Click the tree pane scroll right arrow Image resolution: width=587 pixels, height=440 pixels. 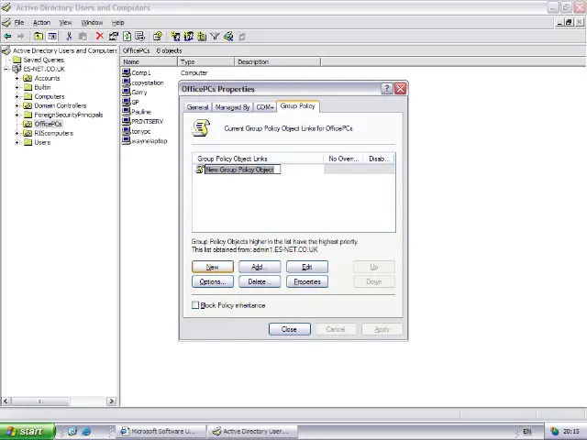tap(111, 401)
